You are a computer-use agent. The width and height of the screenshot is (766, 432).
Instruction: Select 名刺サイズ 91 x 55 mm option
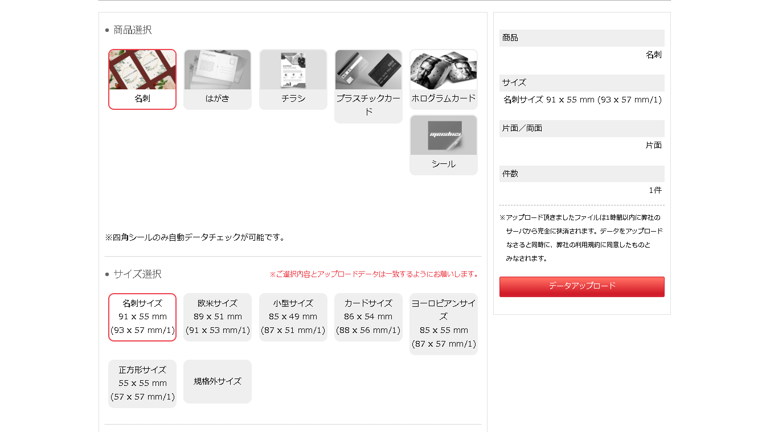(x=142, y=317)
